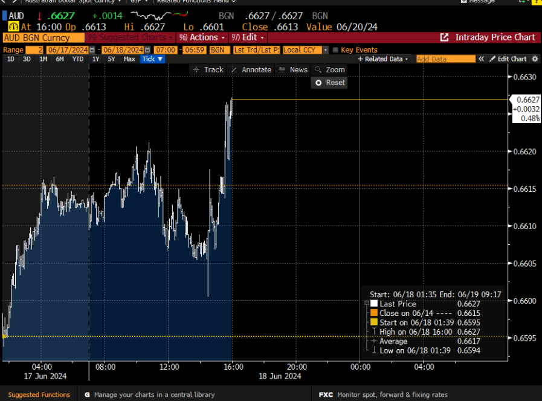Open Intraday Price Chart pop-out icon
This screenshot has height=401, width=542.
(x=444, y=37)
